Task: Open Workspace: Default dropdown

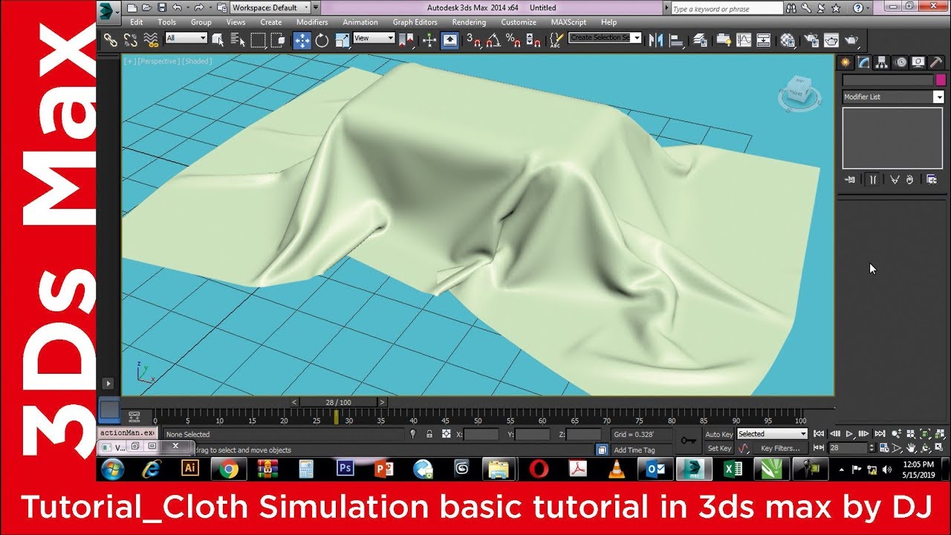Action: click(x=270, y=7)
